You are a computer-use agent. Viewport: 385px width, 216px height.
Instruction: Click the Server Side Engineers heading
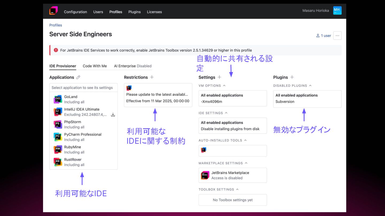click(x=80, y=34)
